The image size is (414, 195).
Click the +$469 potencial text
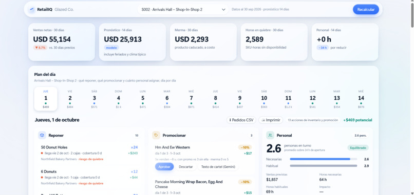[358, 120]
